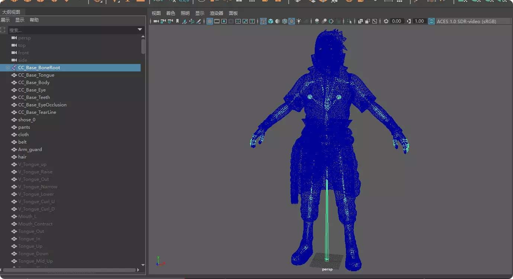
Task: Select CC_Base_Tongue in outliner
Action: coord(36,75)
